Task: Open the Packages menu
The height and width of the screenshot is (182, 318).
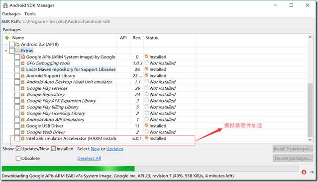Action: pos(11,14)
